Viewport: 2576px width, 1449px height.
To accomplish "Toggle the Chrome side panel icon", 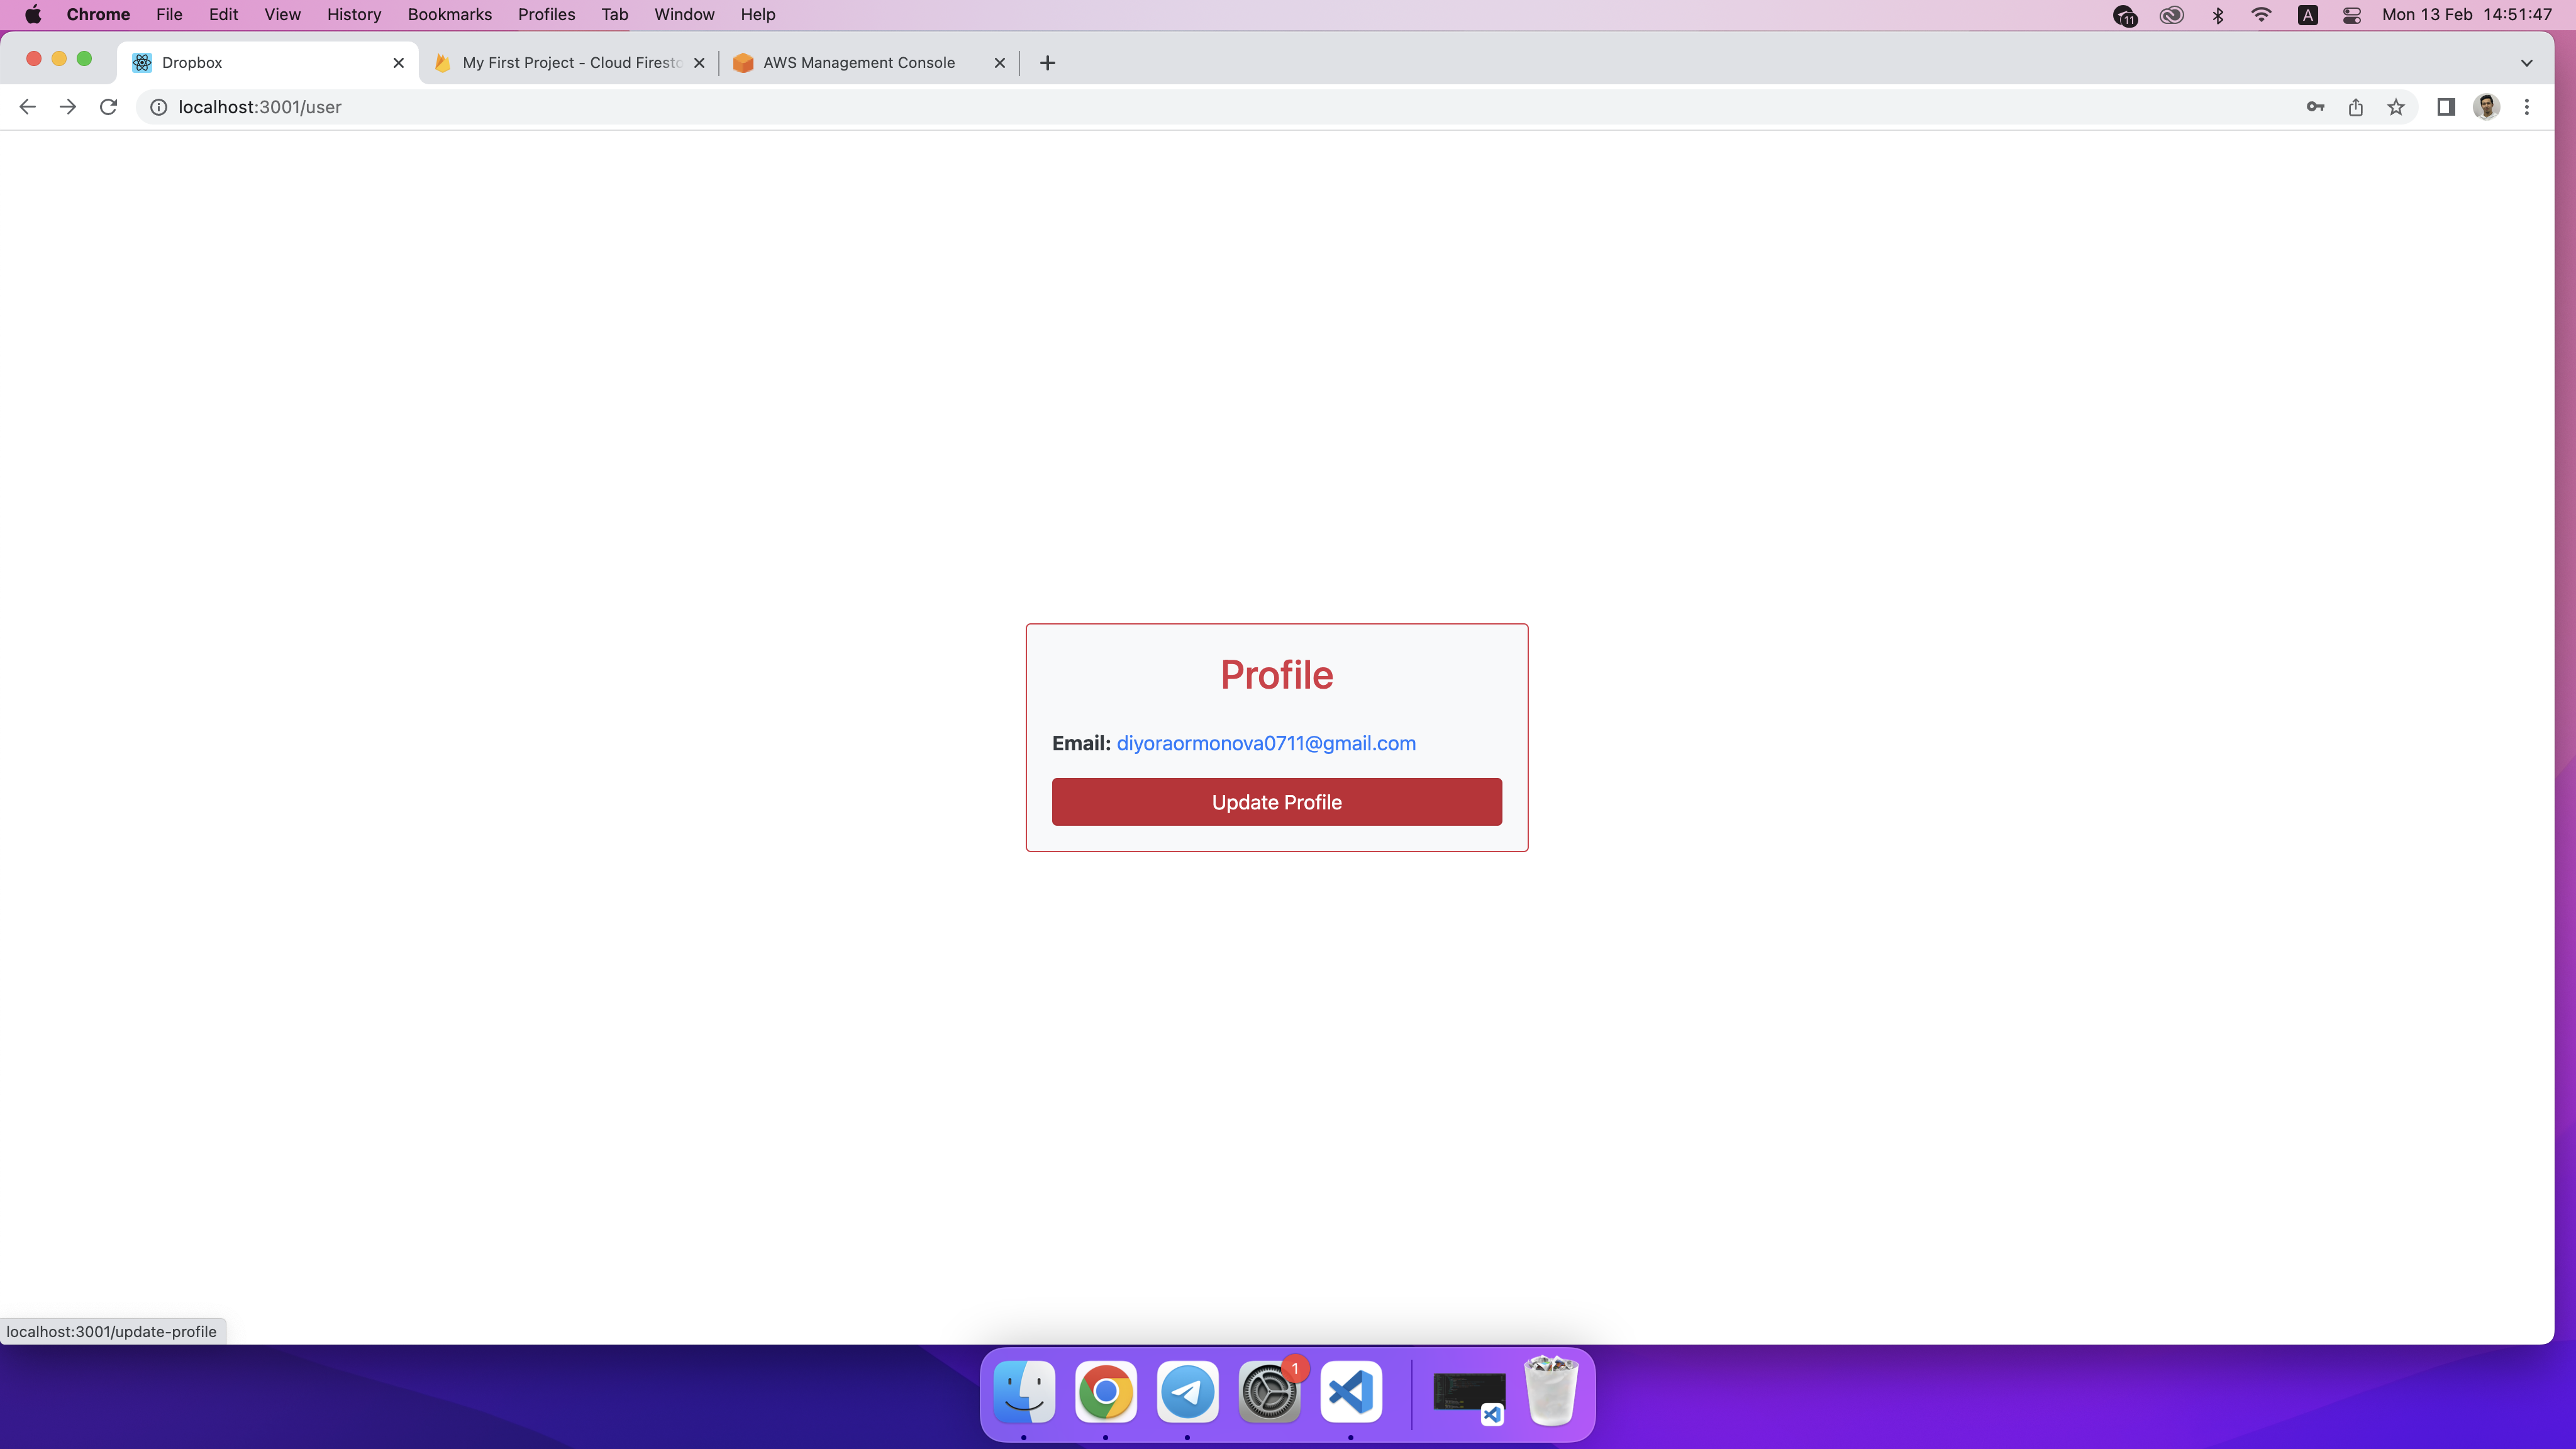I will (2446, 107).
